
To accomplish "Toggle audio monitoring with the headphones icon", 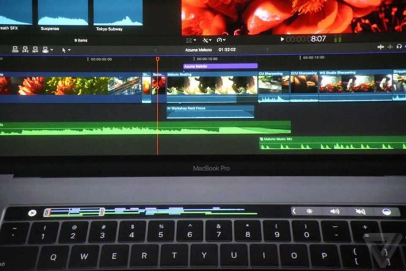I will (x=398, y=47).
